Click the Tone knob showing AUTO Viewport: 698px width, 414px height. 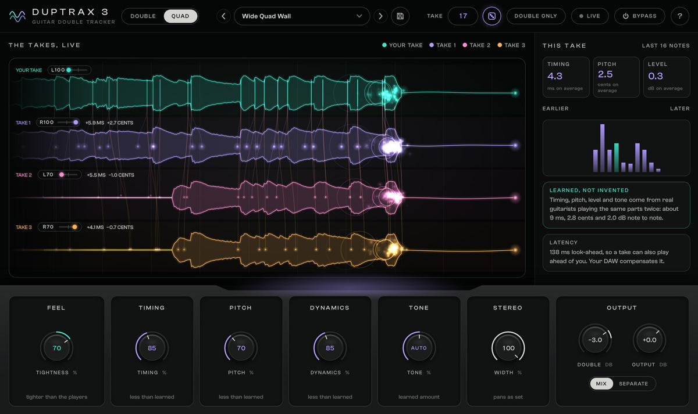pyautogui.click(x=419, y=348)
